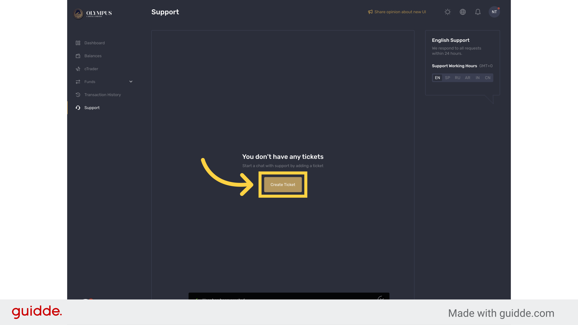Click the Balances wallet icon
The height and width of the screenshot is (325, 578).
point(78,56)
